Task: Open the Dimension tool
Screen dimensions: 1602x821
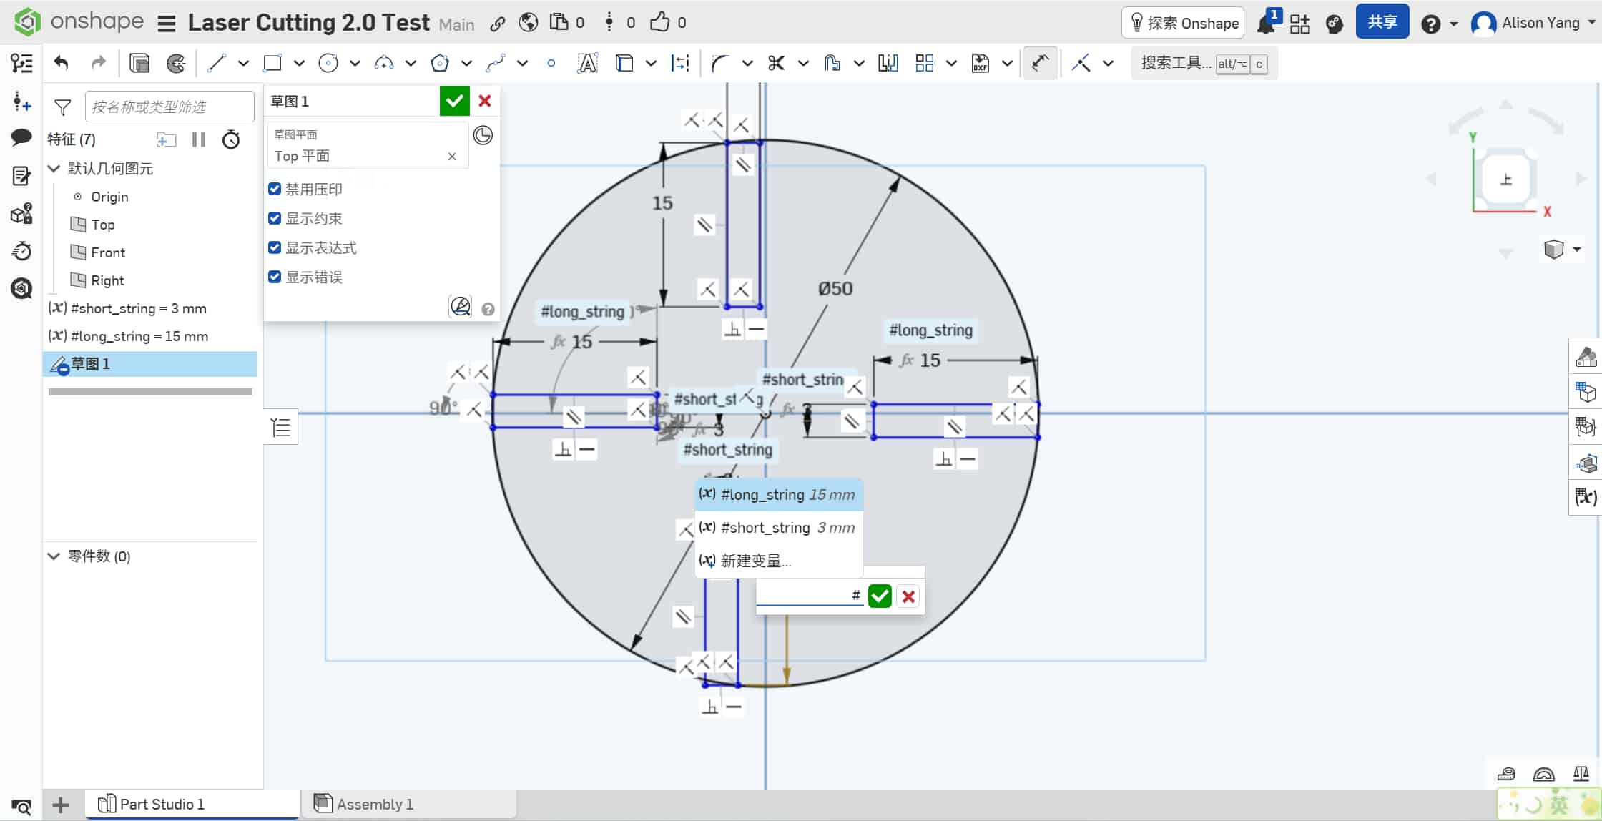Action: tap(679, 63)
